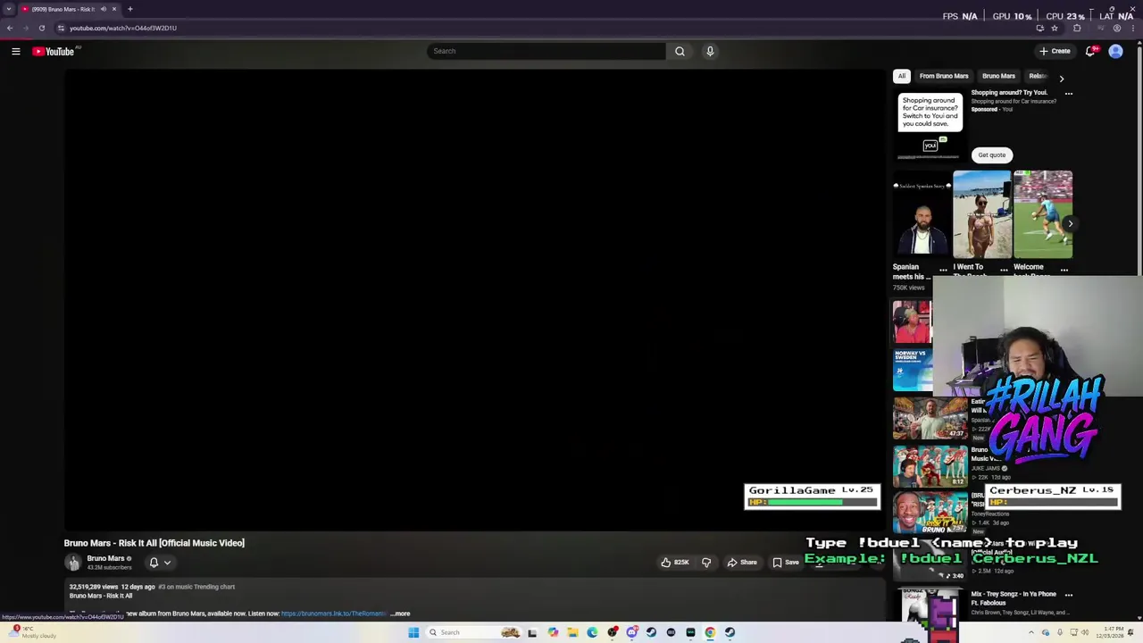Viewport: 1143px width, 643px height.
Task: Click the YouTube search input field
Action: 546,51
